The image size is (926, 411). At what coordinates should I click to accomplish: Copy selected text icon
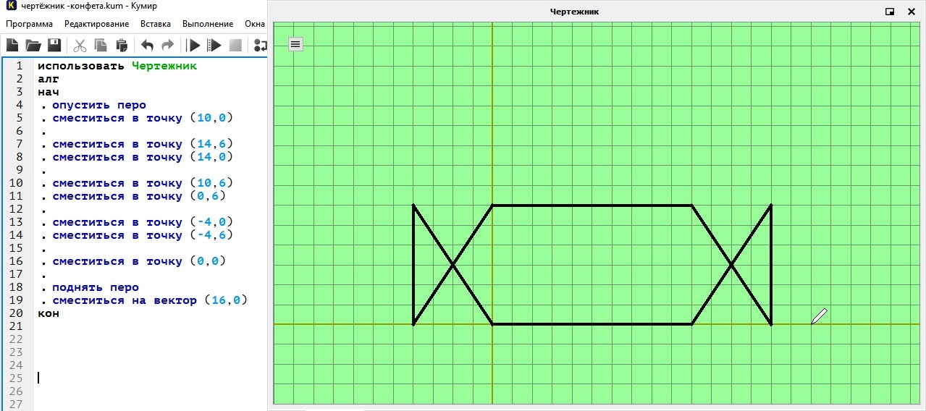click(101, 46)
